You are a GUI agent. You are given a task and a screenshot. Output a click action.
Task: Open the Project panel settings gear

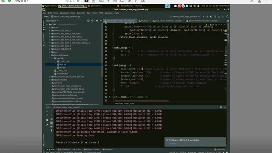click(97, 21)
